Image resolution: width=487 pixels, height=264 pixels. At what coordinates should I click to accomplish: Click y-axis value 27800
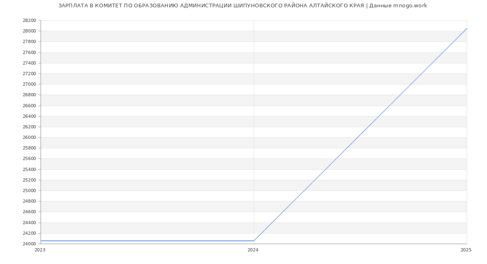coord(29,41)
